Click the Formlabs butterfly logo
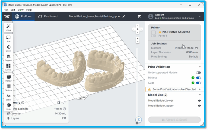This screenshot has height=130, width=208. (7, 17)
